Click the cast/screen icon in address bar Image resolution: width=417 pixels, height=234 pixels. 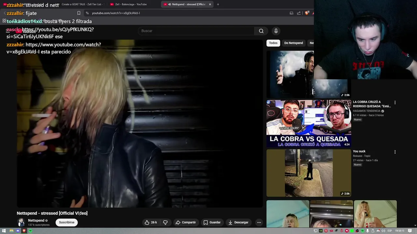(291, 13)
